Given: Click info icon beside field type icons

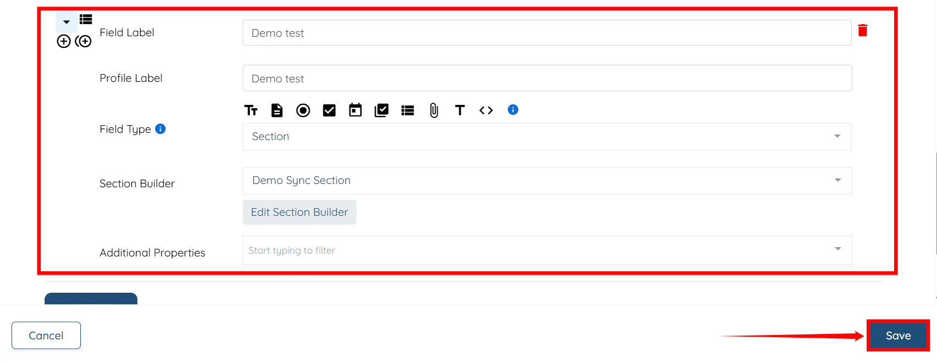Looking at the screenshot, I should 513,110.
